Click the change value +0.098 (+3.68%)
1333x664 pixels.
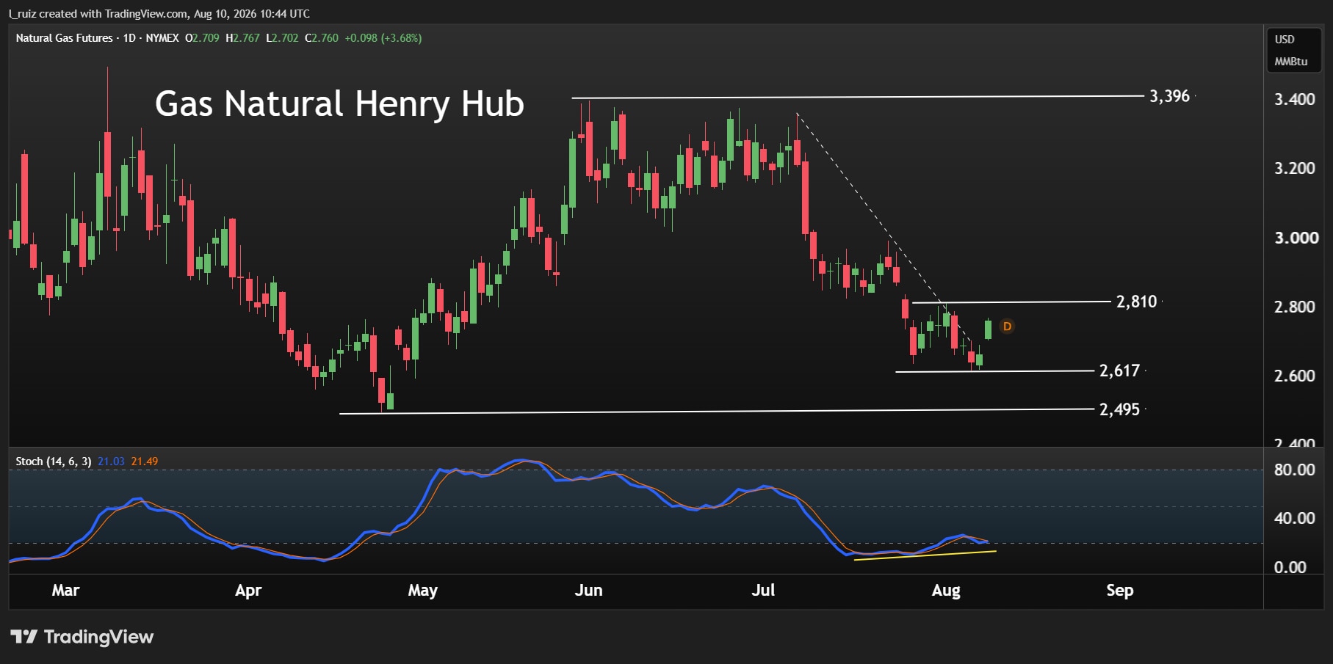[x=383, y=38]
